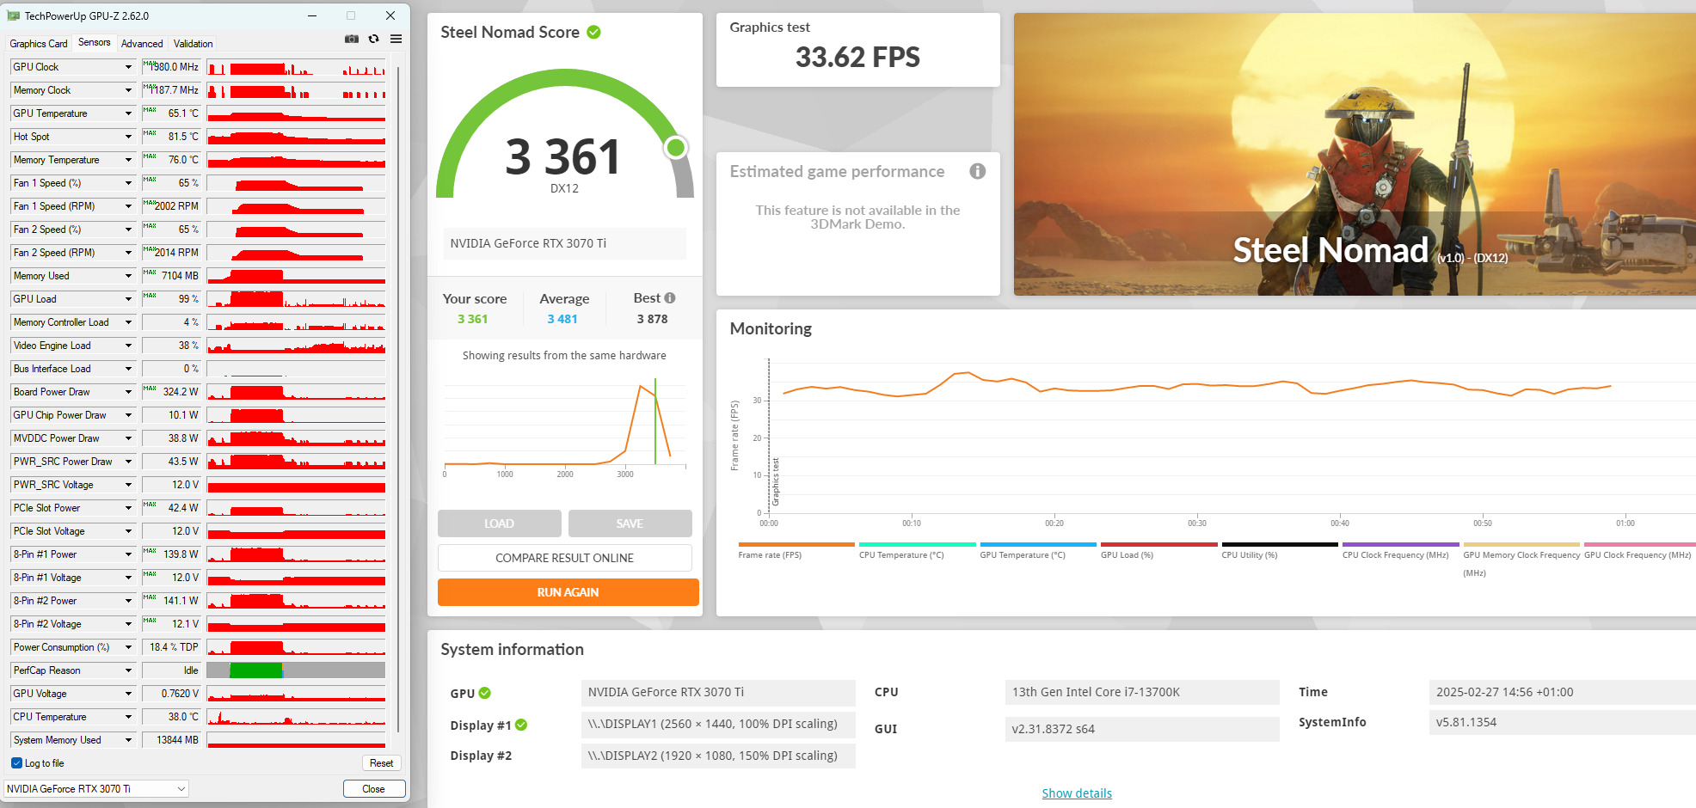The image size is (1696, 808).
Task: Click the 324.2 W Board Power Draw value
Action: pyautogui.click(x=171, y=392)
